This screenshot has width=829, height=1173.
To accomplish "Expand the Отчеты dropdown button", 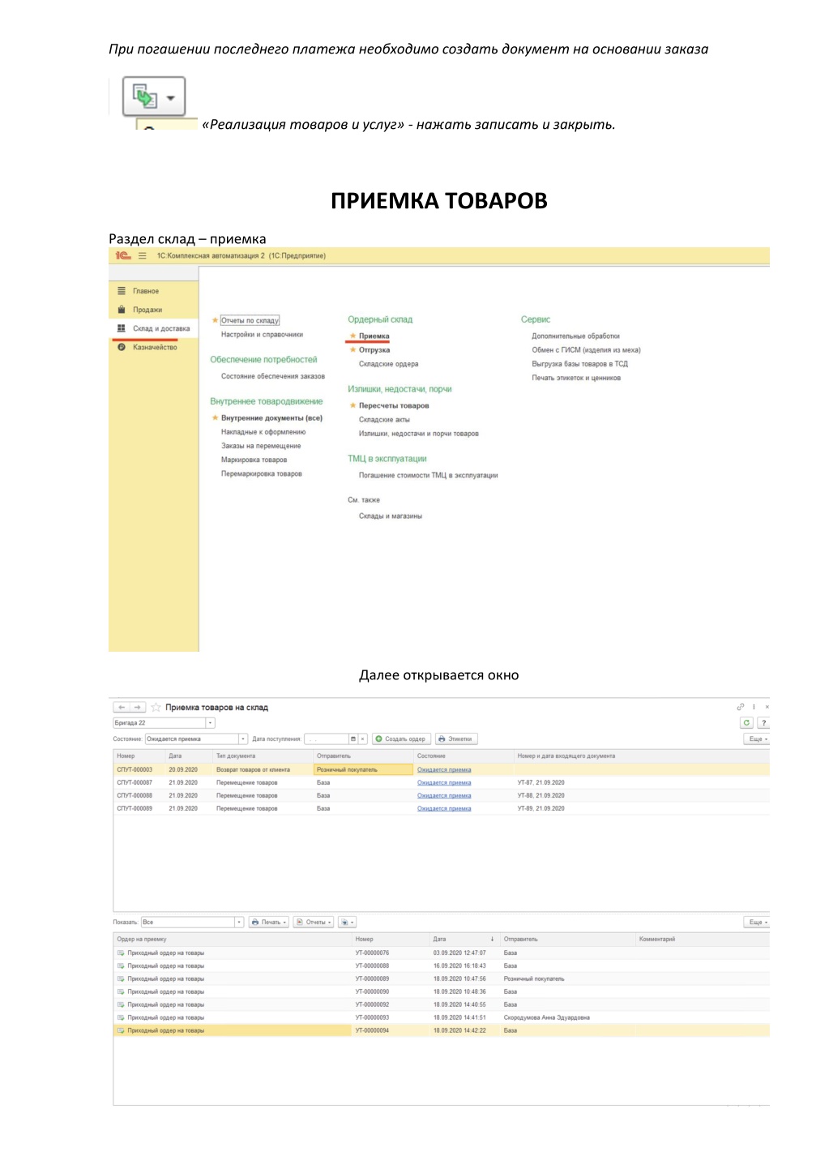I will [x=314, y=923].
